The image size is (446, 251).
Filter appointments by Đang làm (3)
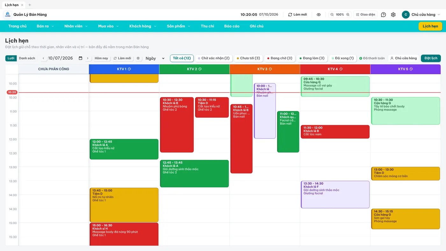click(312, 58)
